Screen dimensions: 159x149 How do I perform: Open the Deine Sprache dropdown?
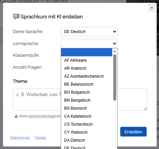pos(89,32)
